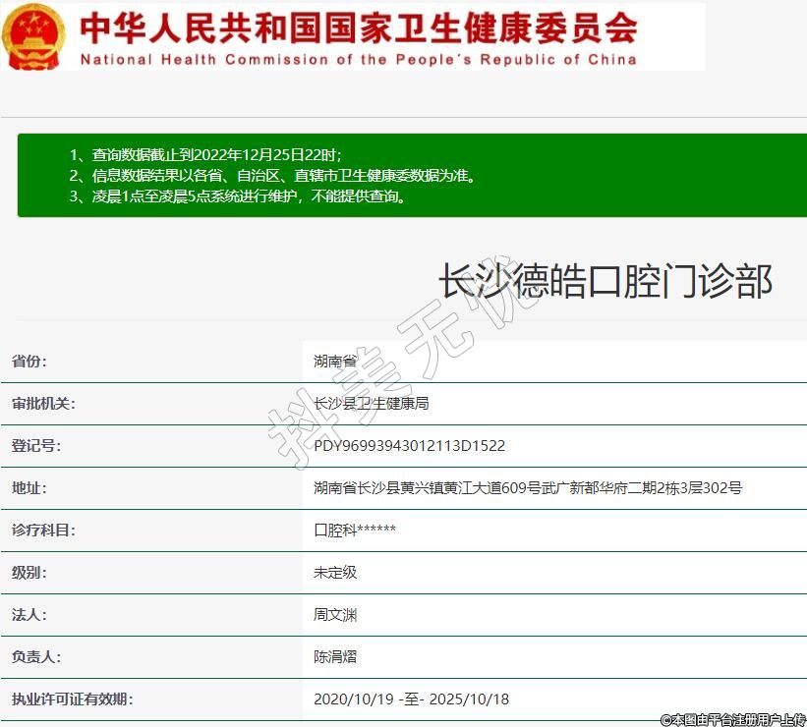Select the first notice about 查询数据截止 time
This screenshot has height=727, width=807.
tap(205, 155)
